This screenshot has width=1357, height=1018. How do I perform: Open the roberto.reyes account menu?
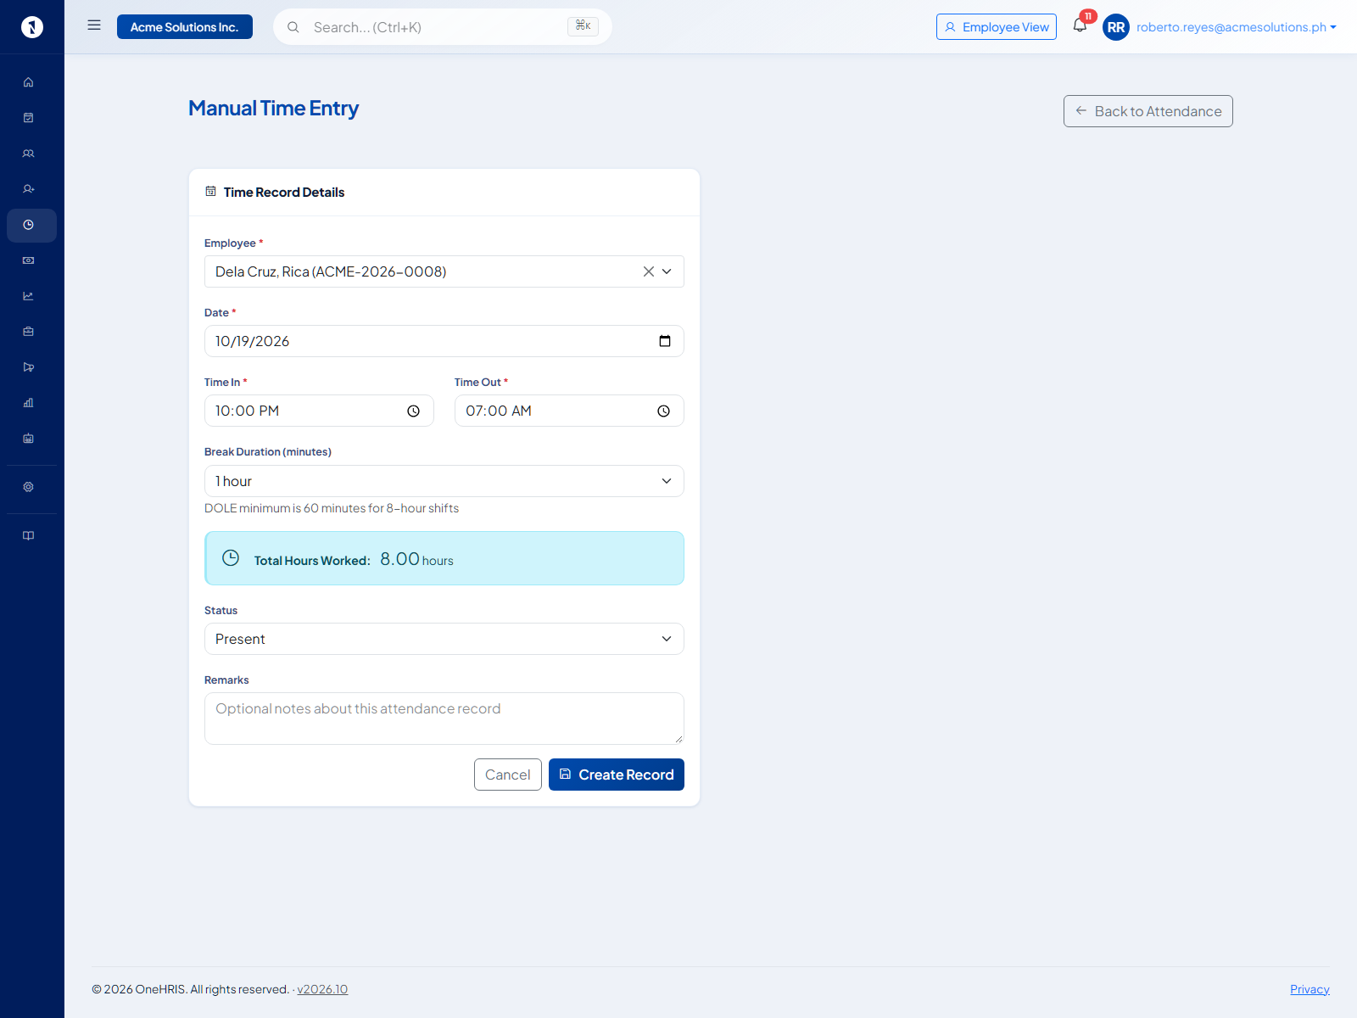pyautogui.click(x=1237, y=27)
